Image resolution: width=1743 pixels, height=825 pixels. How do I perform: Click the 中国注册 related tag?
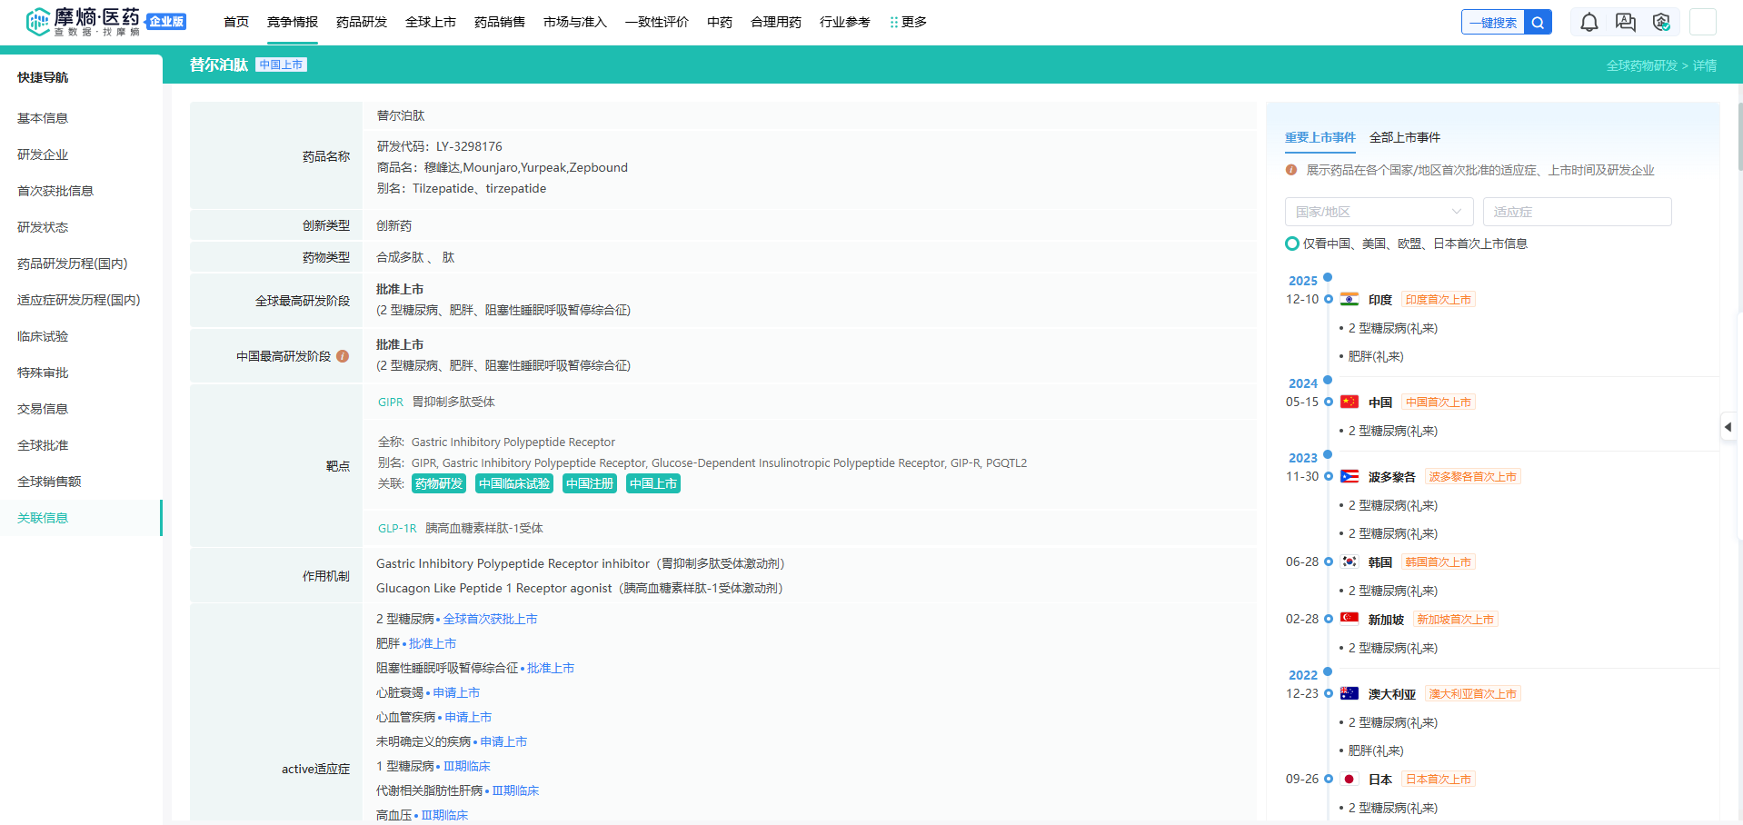[590, 483]
